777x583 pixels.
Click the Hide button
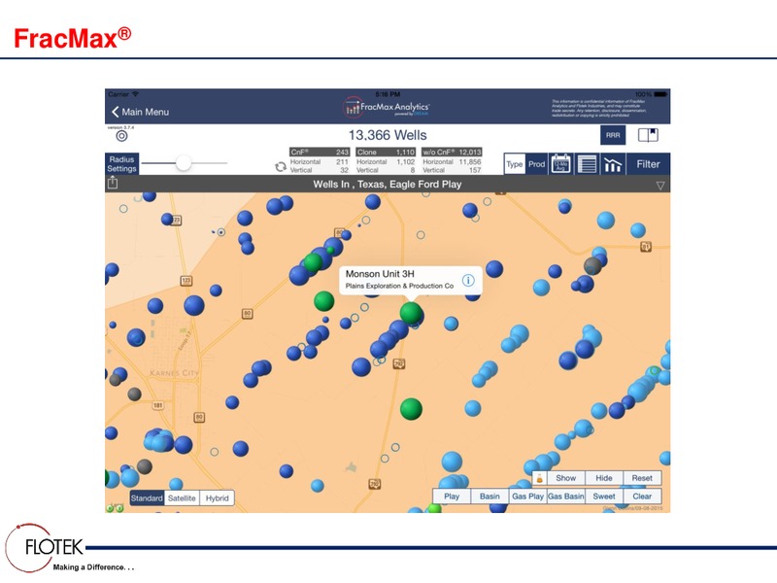click(604, 478)
